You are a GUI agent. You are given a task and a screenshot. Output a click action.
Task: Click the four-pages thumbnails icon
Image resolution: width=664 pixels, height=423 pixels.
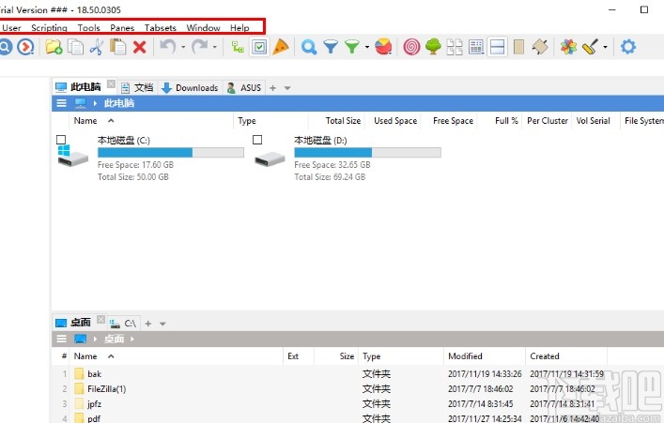pyautogui.click(x=455, y=47)
